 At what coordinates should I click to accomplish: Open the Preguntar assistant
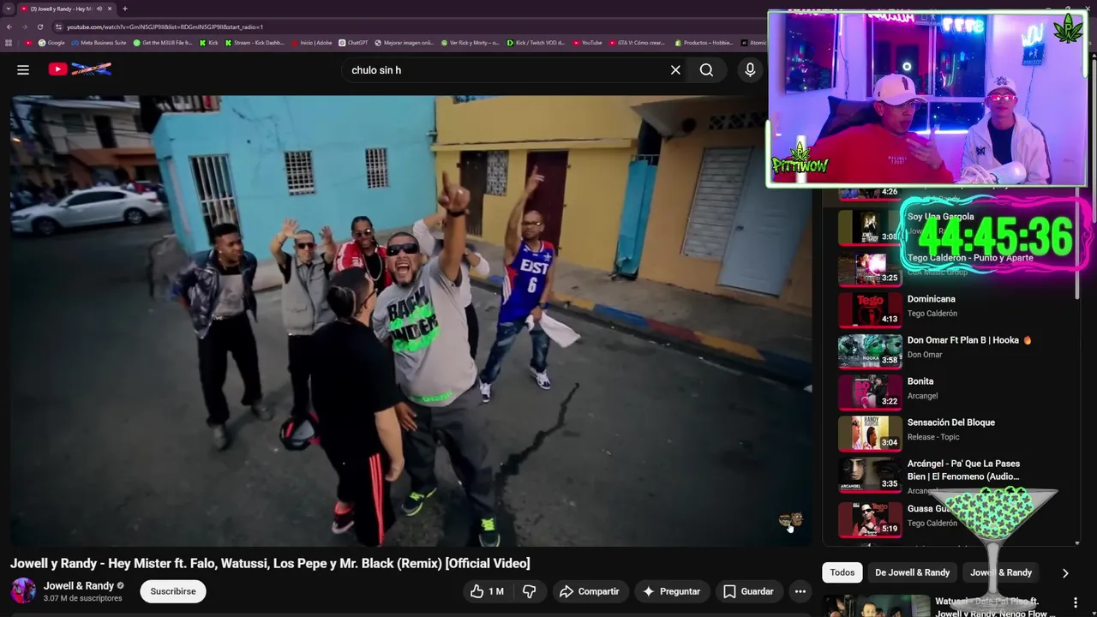pos(672,591)
